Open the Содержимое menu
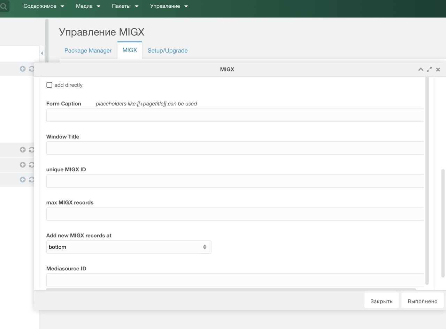 pyautogui.click(x=44, y=6)
